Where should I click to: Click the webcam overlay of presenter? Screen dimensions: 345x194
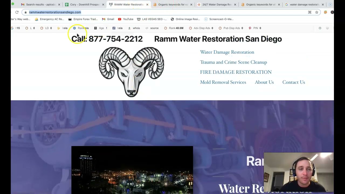point(299,172)
